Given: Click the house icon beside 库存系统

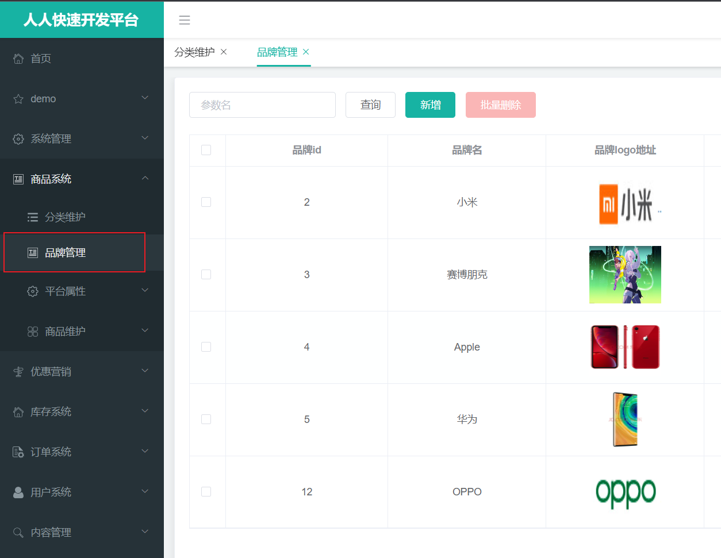Looking at the screenshot, I should tap(18, 412).
